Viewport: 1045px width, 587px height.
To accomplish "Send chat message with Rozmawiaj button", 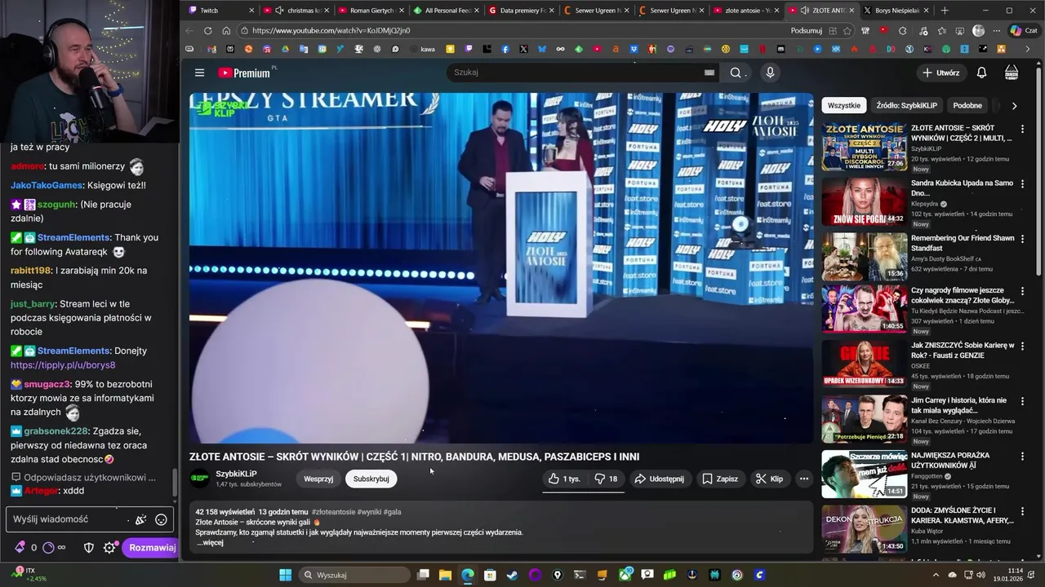I will click(152, 548).
